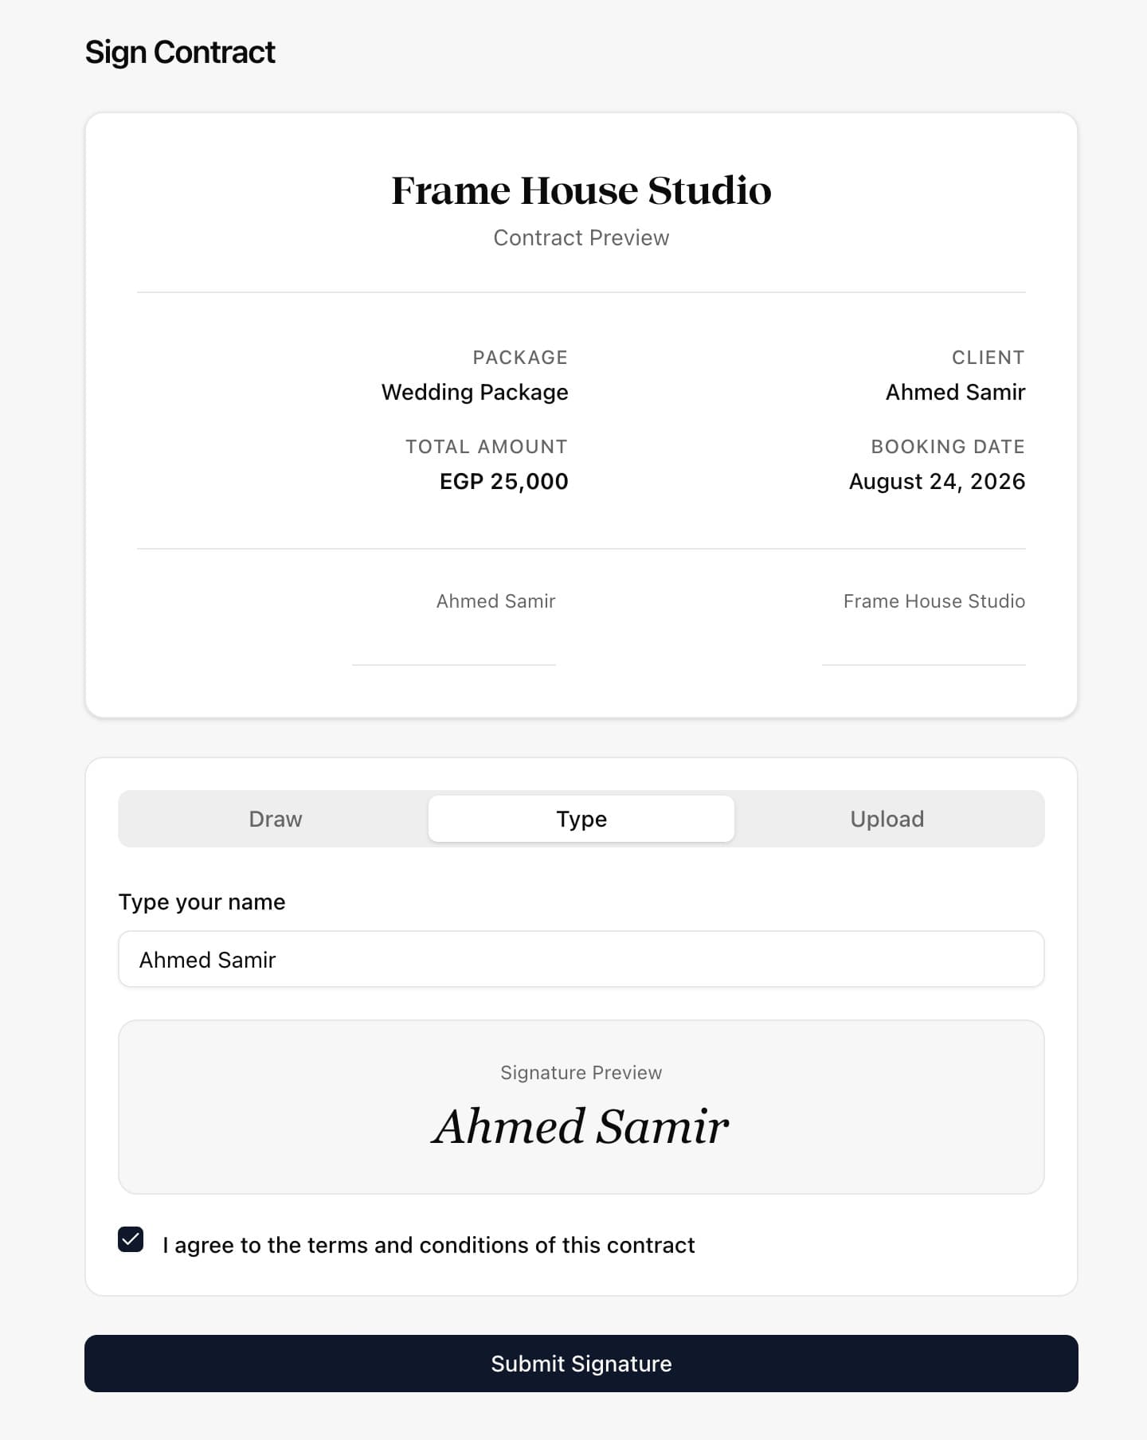
Task: Click the Signature Preview caption
Action: tap(581, 1073)
